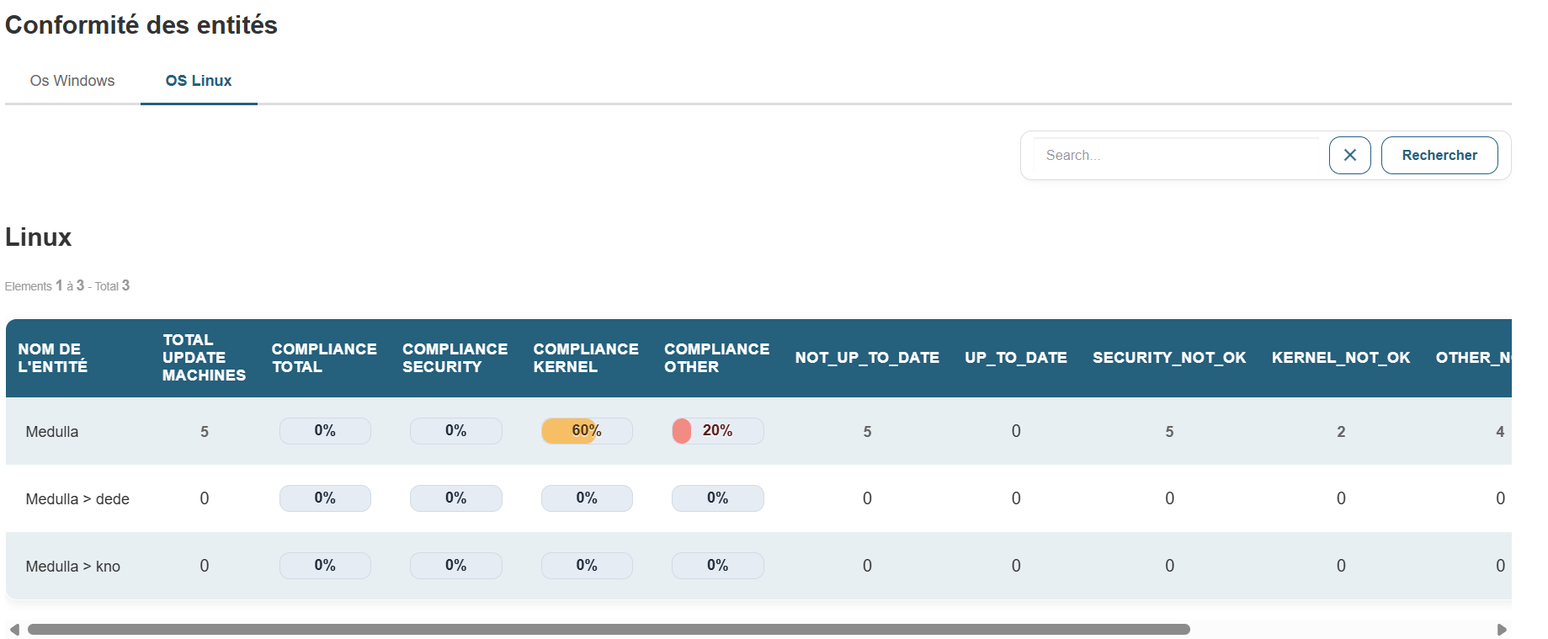Click the Rechercher button

(x=1439, y=155)
